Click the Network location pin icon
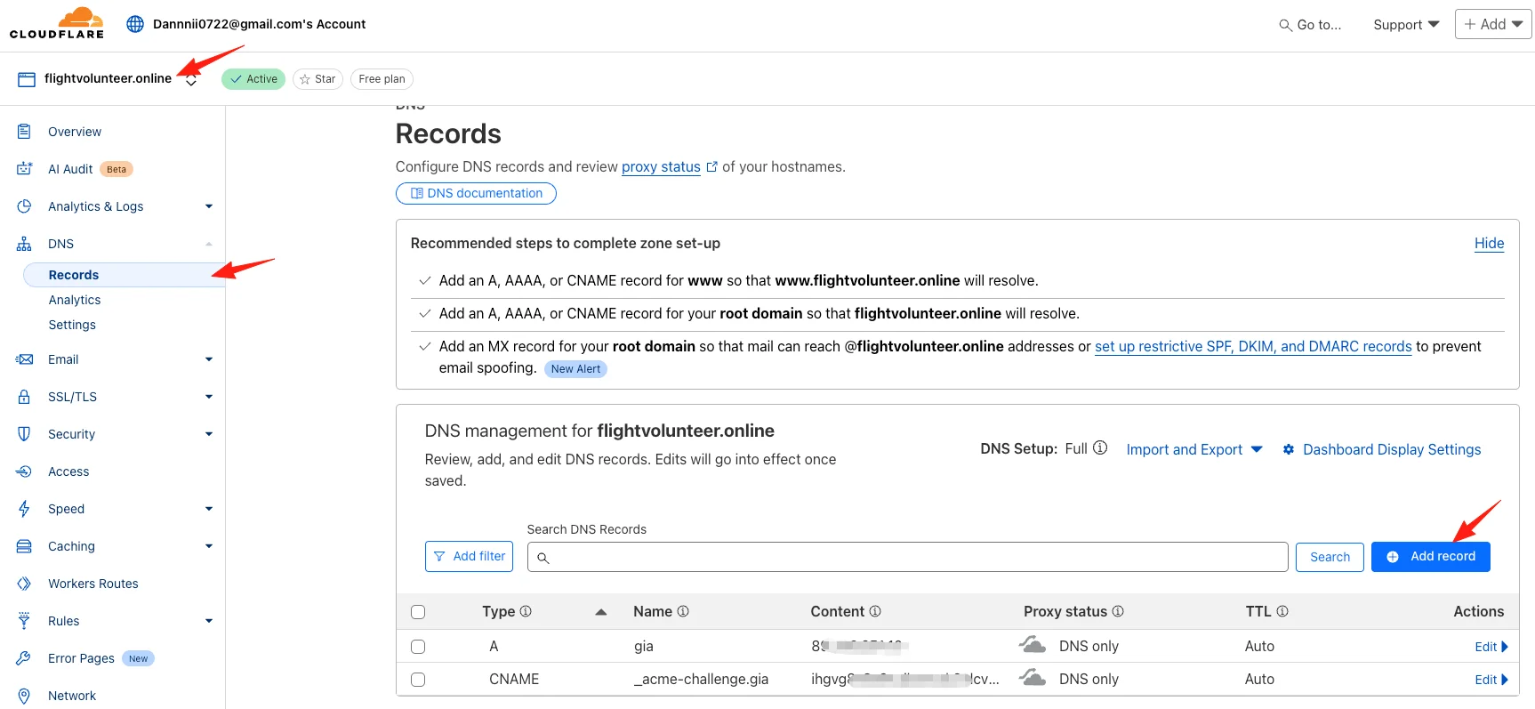Image resolution: width=1535 pixels, height=709 pixels. [x=24, y=696]
